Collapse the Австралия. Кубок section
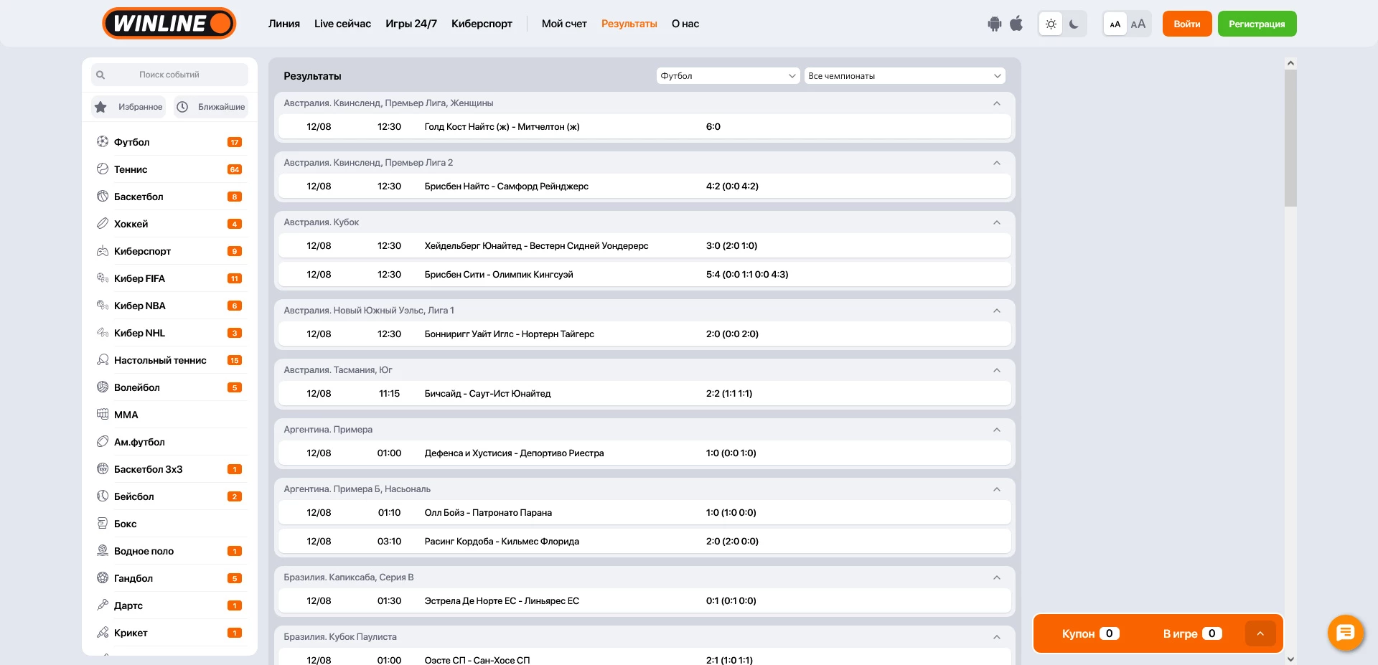 [x=996, y=222]
